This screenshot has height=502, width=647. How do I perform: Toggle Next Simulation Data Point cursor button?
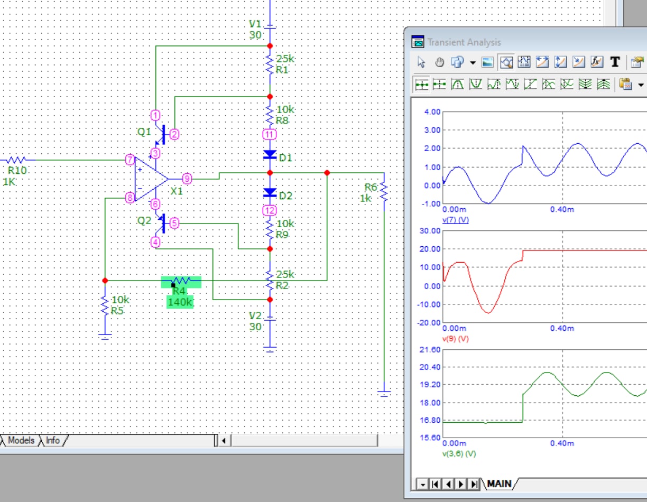[422, 85]
